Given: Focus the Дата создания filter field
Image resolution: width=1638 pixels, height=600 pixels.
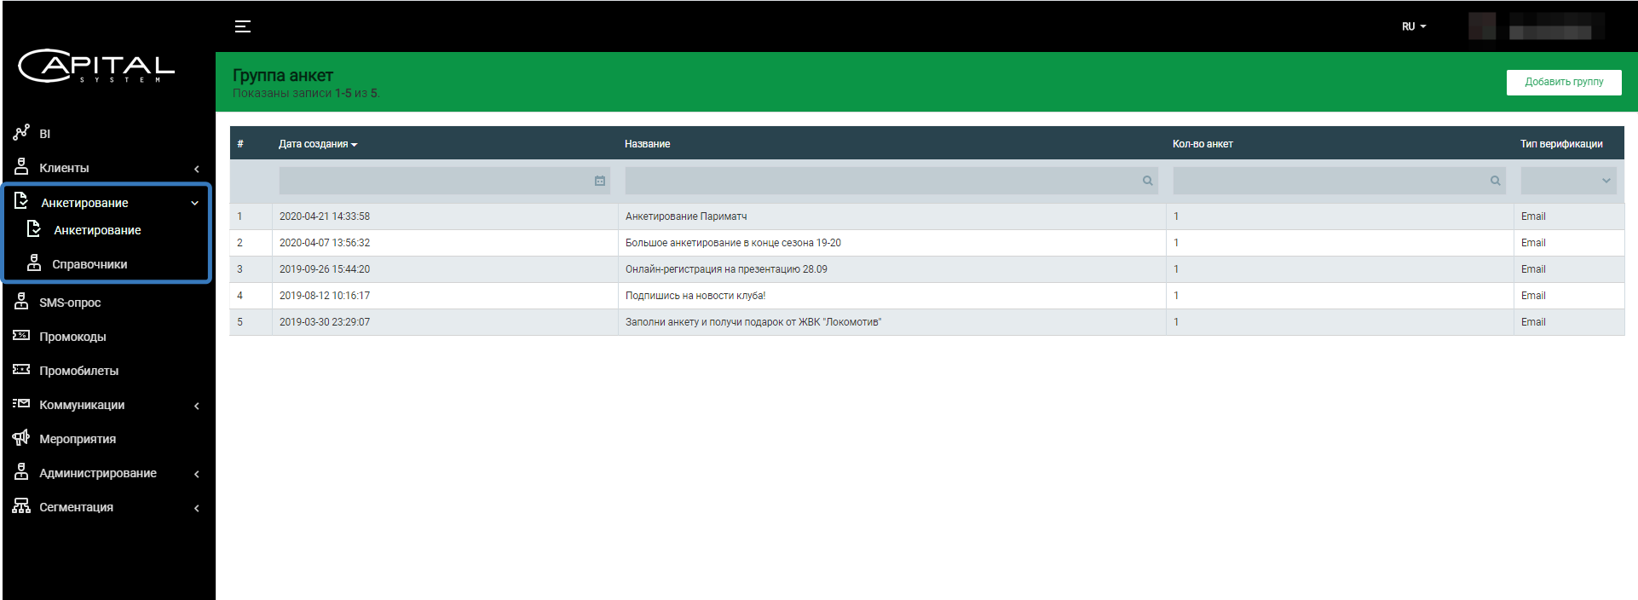Looking at the screenshot, I should (x=444, y=181).
